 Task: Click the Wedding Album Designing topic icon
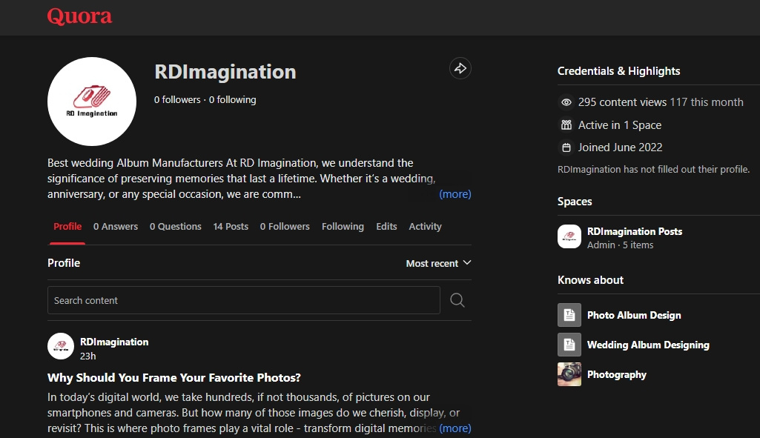569,345
